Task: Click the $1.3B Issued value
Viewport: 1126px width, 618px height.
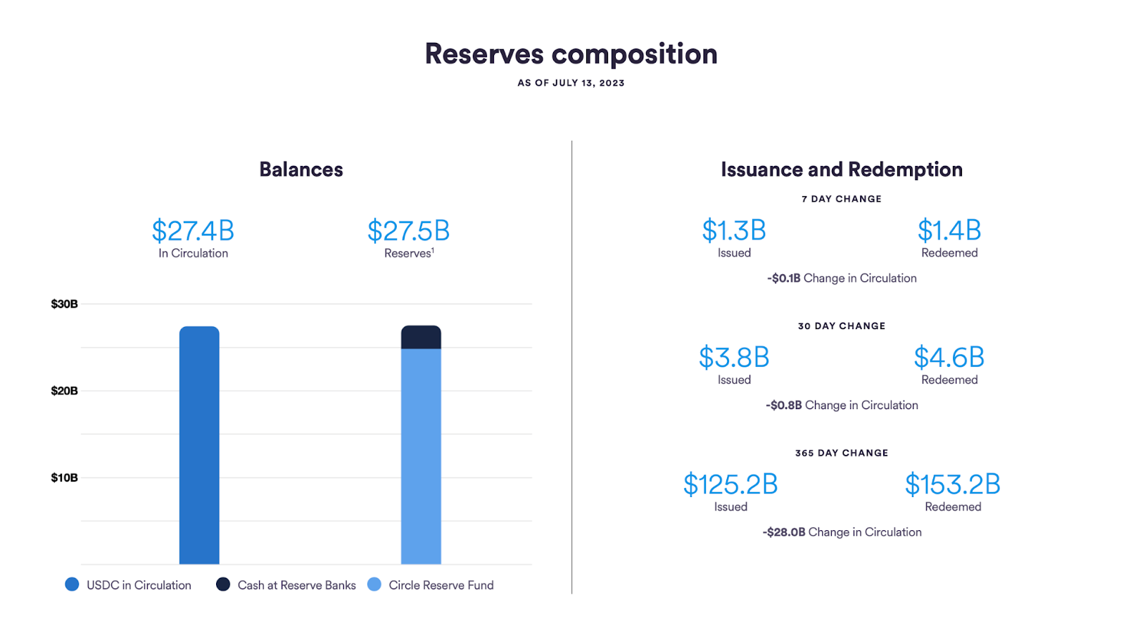Action: click(734, 231)
